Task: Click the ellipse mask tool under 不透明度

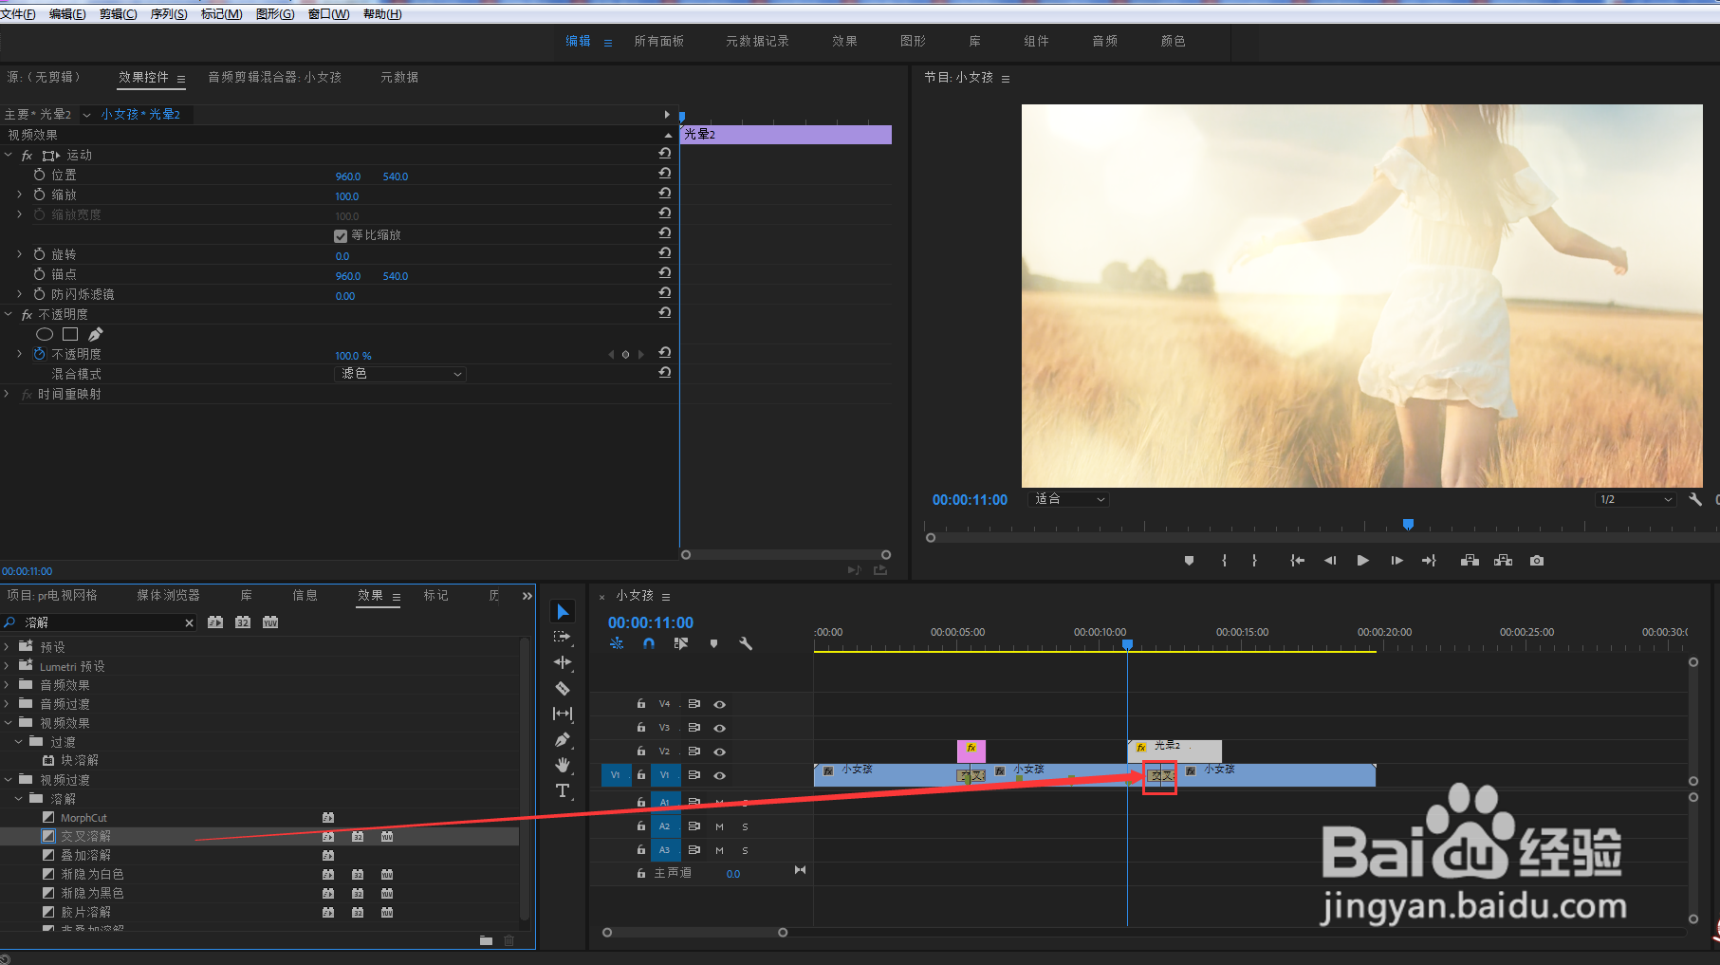Action: 45,334
